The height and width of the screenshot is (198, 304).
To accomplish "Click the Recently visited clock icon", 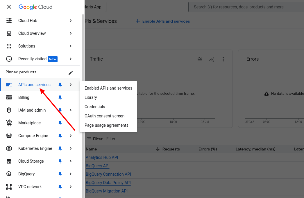I will 9,59.
